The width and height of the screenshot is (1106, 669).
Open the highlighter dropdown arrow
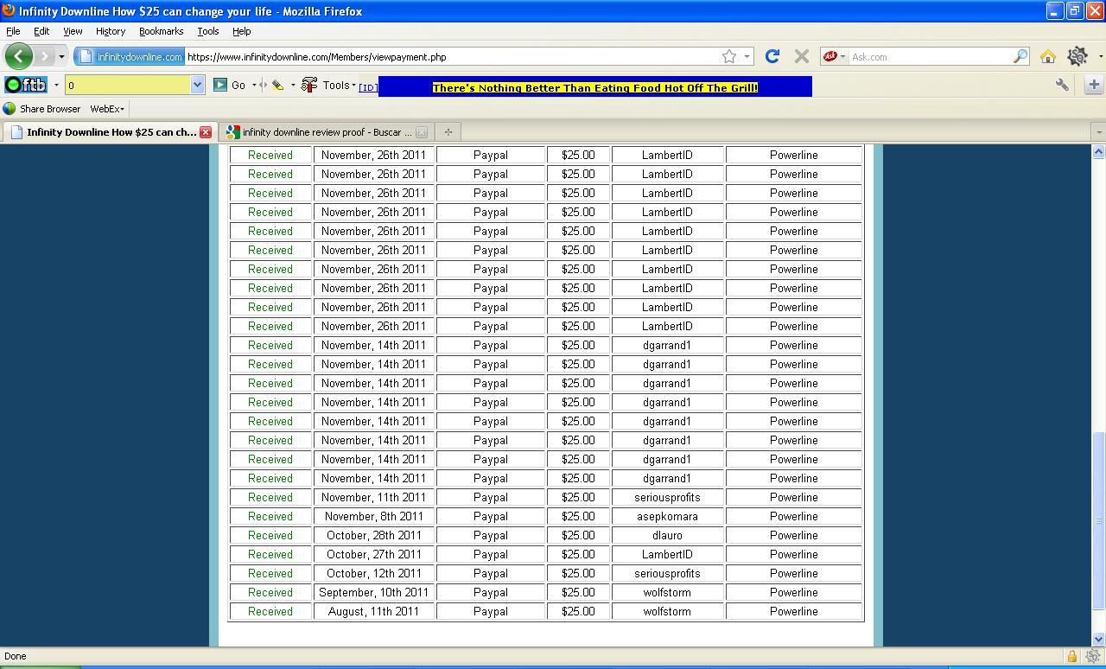(x=293, y=85)
